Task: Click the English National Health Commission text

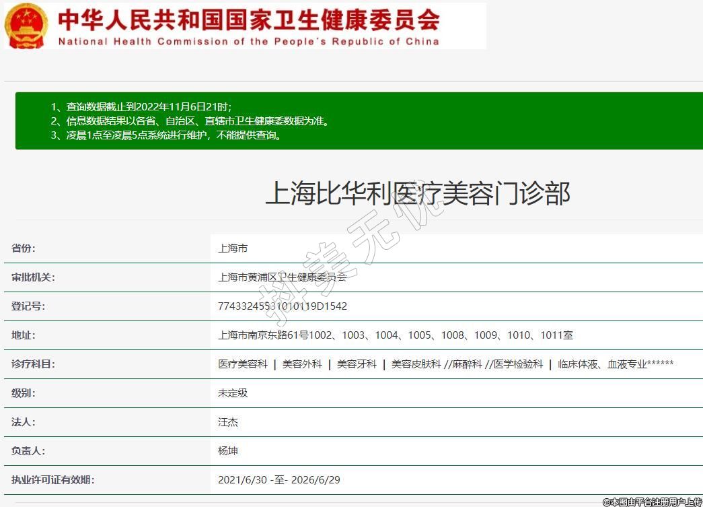Action: point(248,41)
